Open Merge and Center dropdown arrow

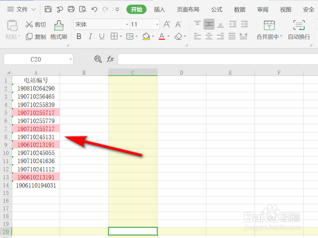(281, 36)
